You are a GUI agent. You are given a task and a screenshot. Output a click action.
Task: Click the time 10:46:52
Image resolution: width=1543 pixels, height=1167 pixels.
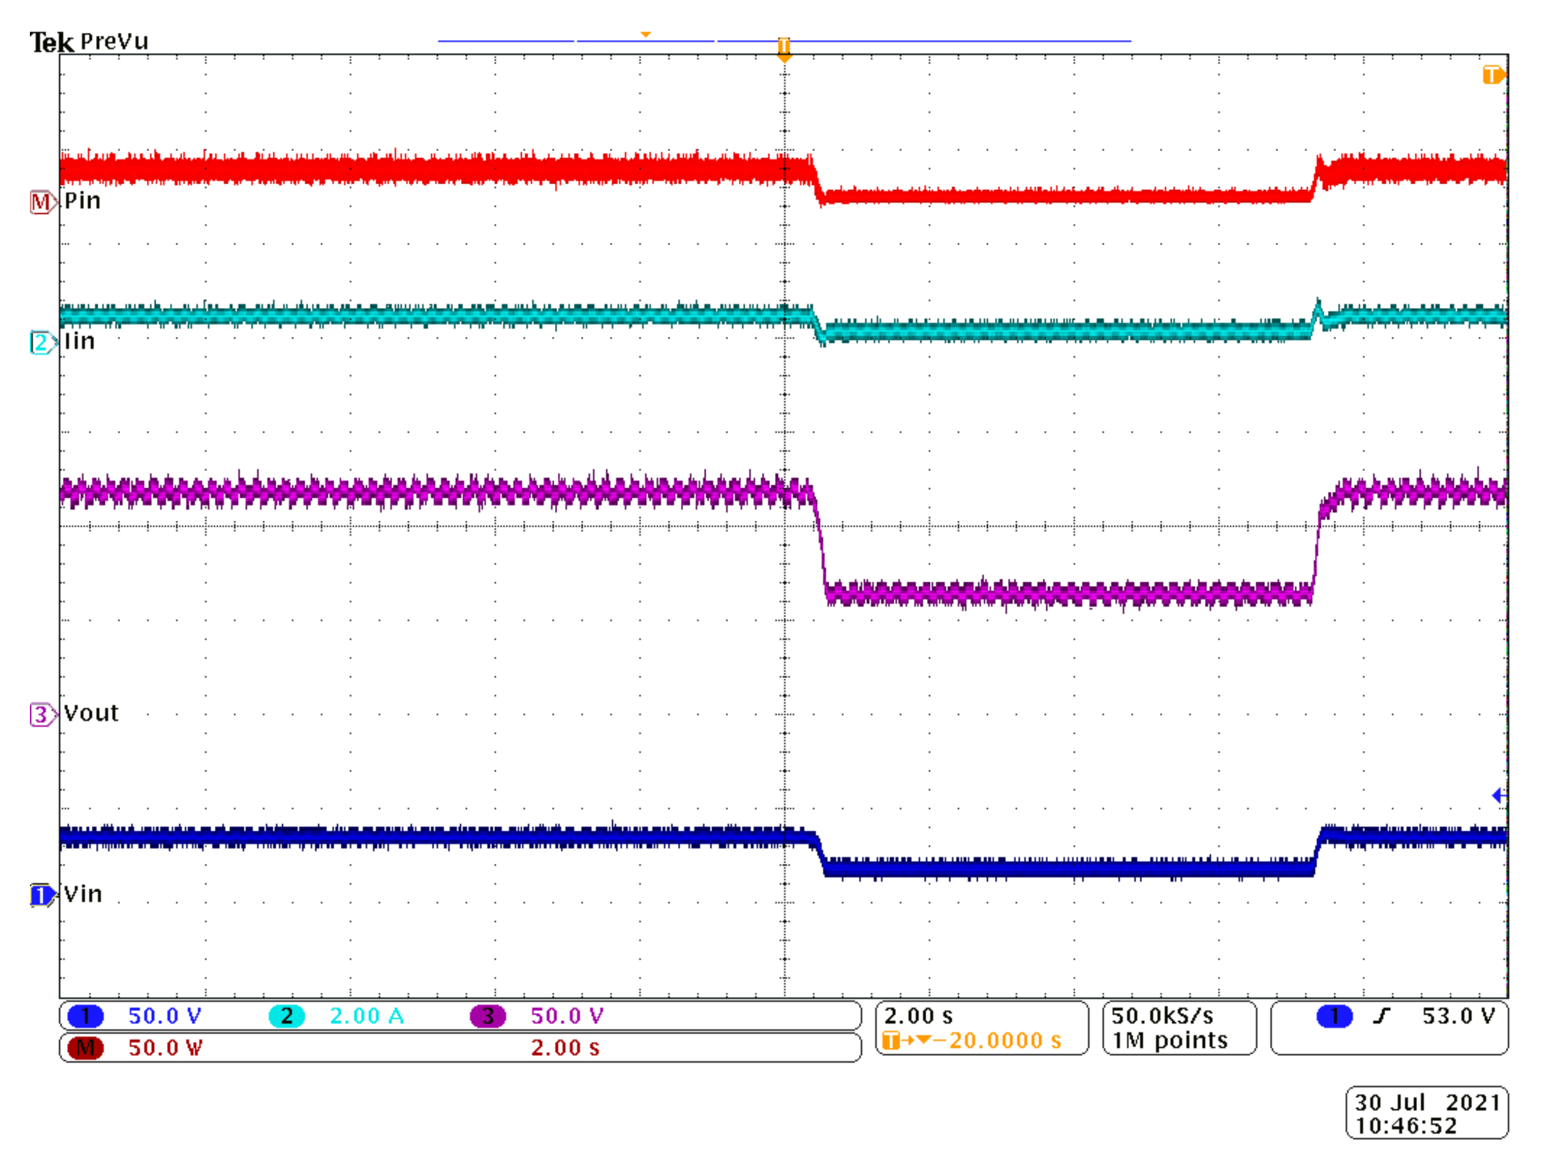point(1406,1126)
